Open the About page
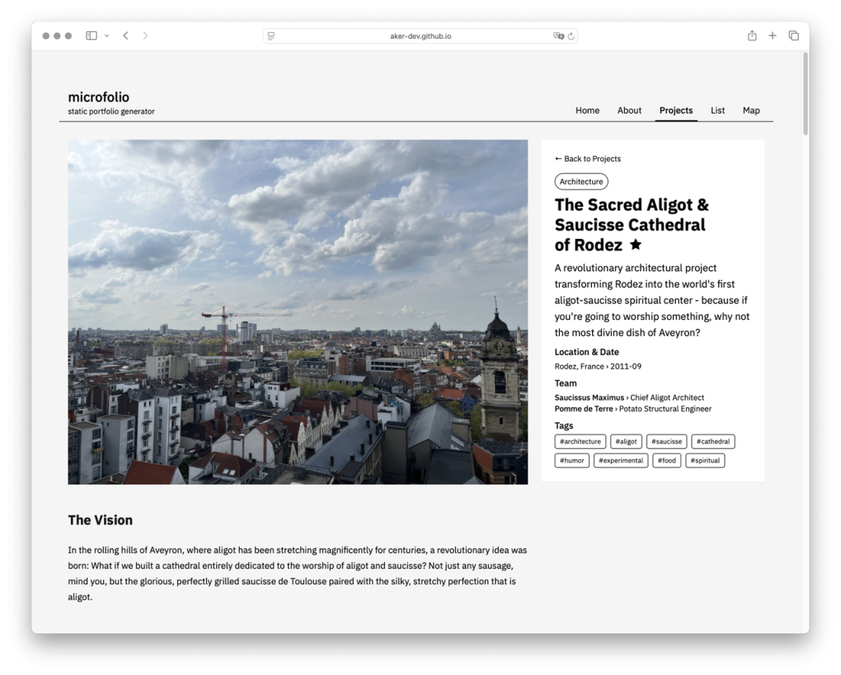The image size is (841, 675). 629,110
